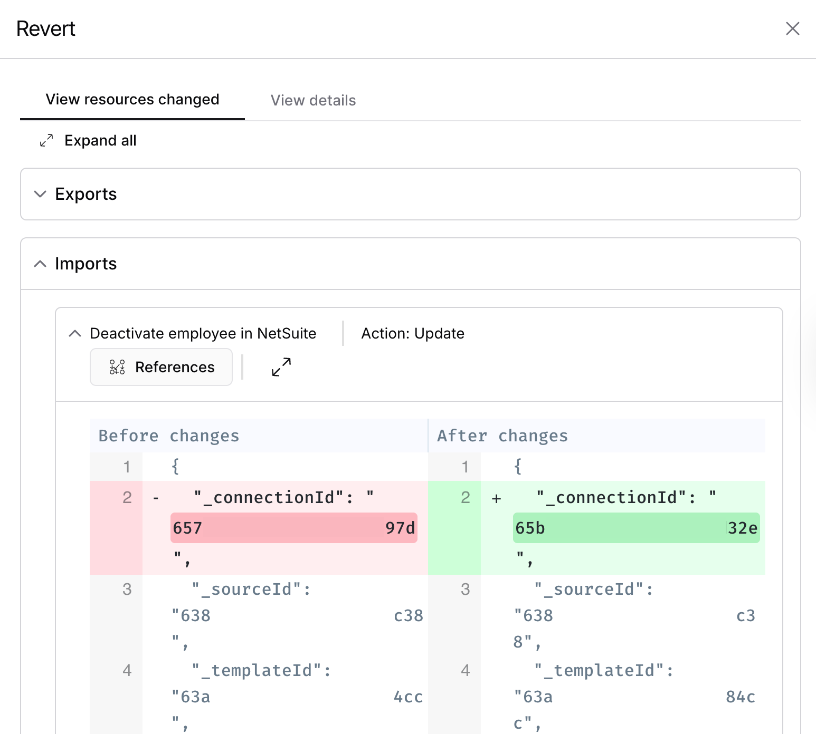Click line number 2 in After changes
This screenshot has height=734, width=816.
coord(465,497)
